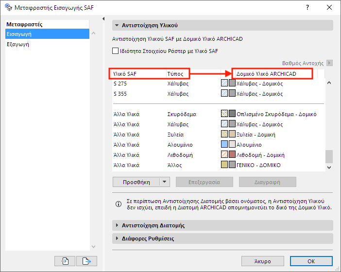Click the hatch fill icon for S 355
This screenshot has width=341, height=272.
pos(224,93)
